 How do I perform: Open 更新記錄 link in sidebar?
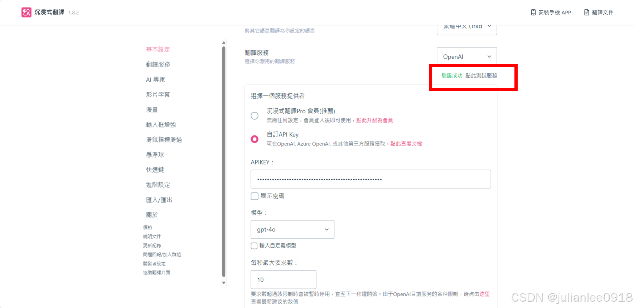tap(152, 245)
